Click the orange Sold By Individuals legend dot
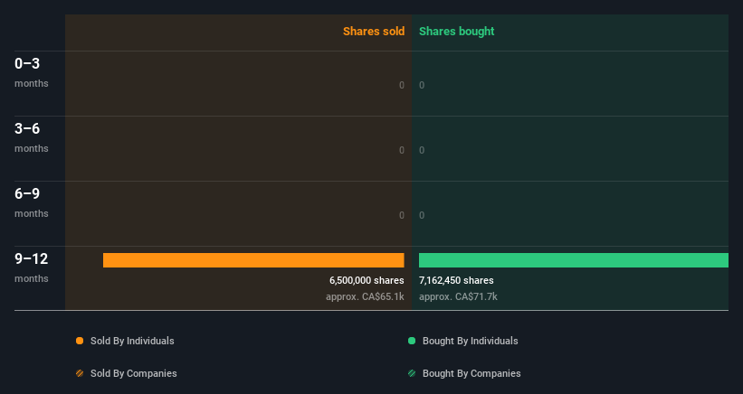Screen dimensions: 743x394 80,341
